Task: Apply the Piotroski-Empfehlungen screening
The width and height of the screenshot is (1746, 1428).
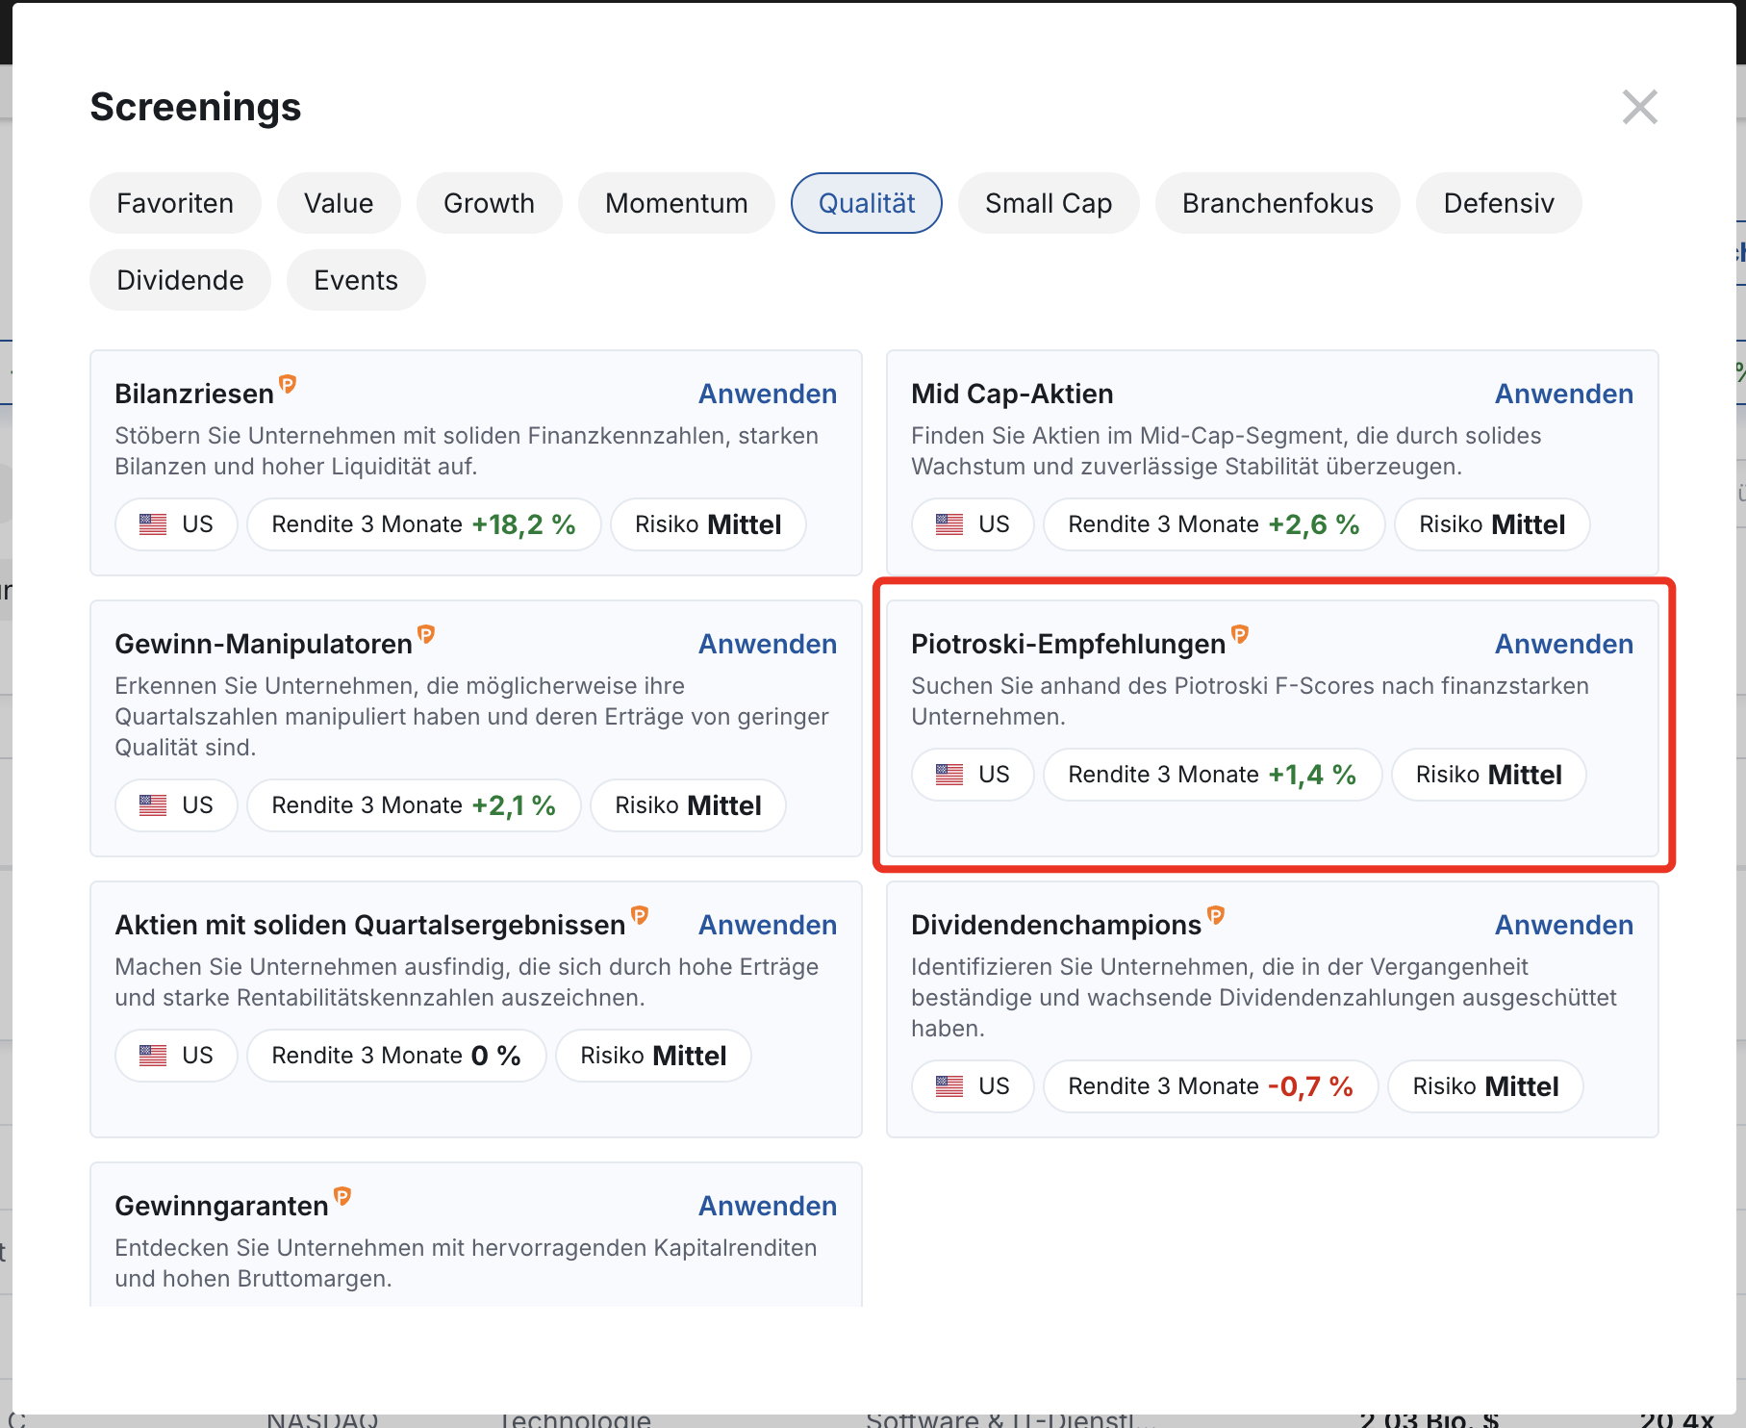Action: pyautogui.click(x=1564, y=644)
